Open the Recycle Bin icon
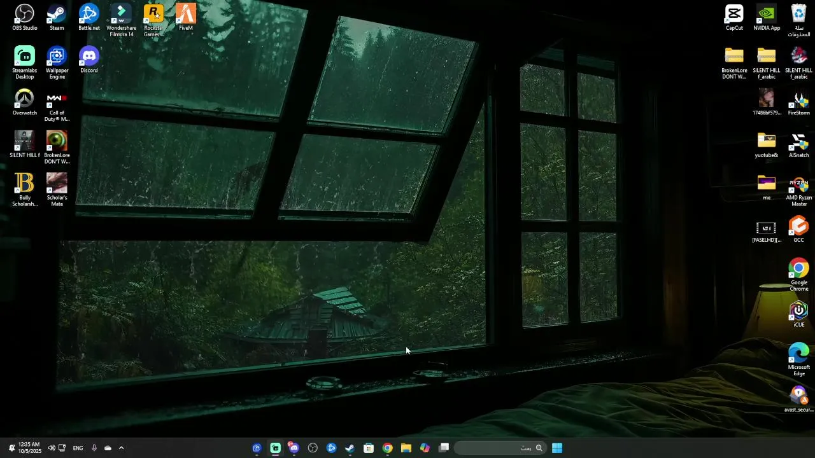 click(799, 20)
